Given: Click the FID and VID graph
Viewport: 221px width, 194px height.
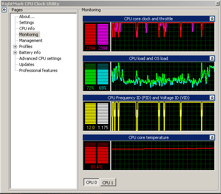Looking at the screenshot, I should tap(163, 116).
